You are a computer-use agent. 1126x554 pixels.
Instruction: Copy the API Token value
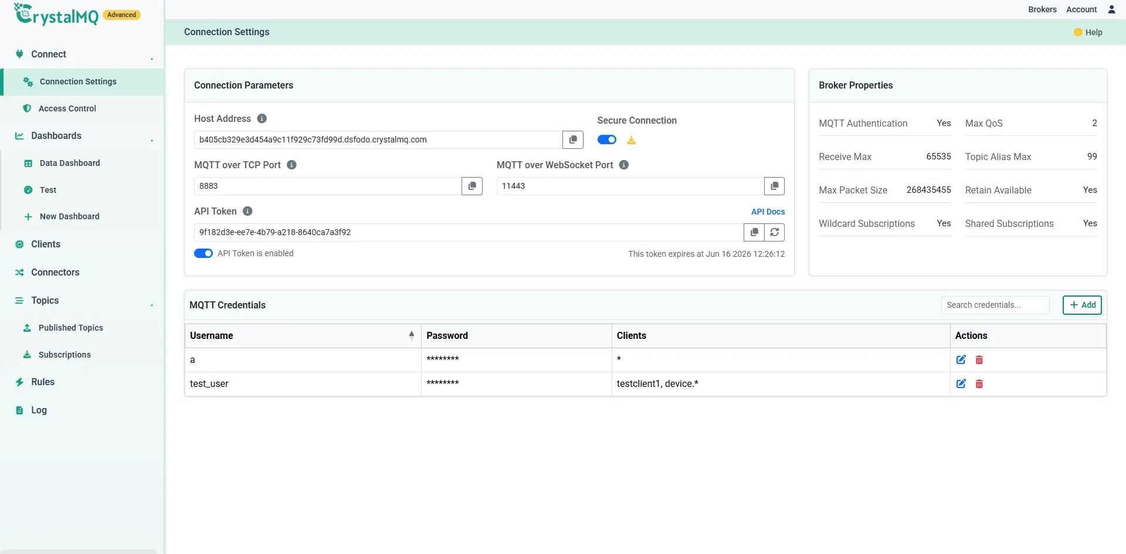point(754,232)
